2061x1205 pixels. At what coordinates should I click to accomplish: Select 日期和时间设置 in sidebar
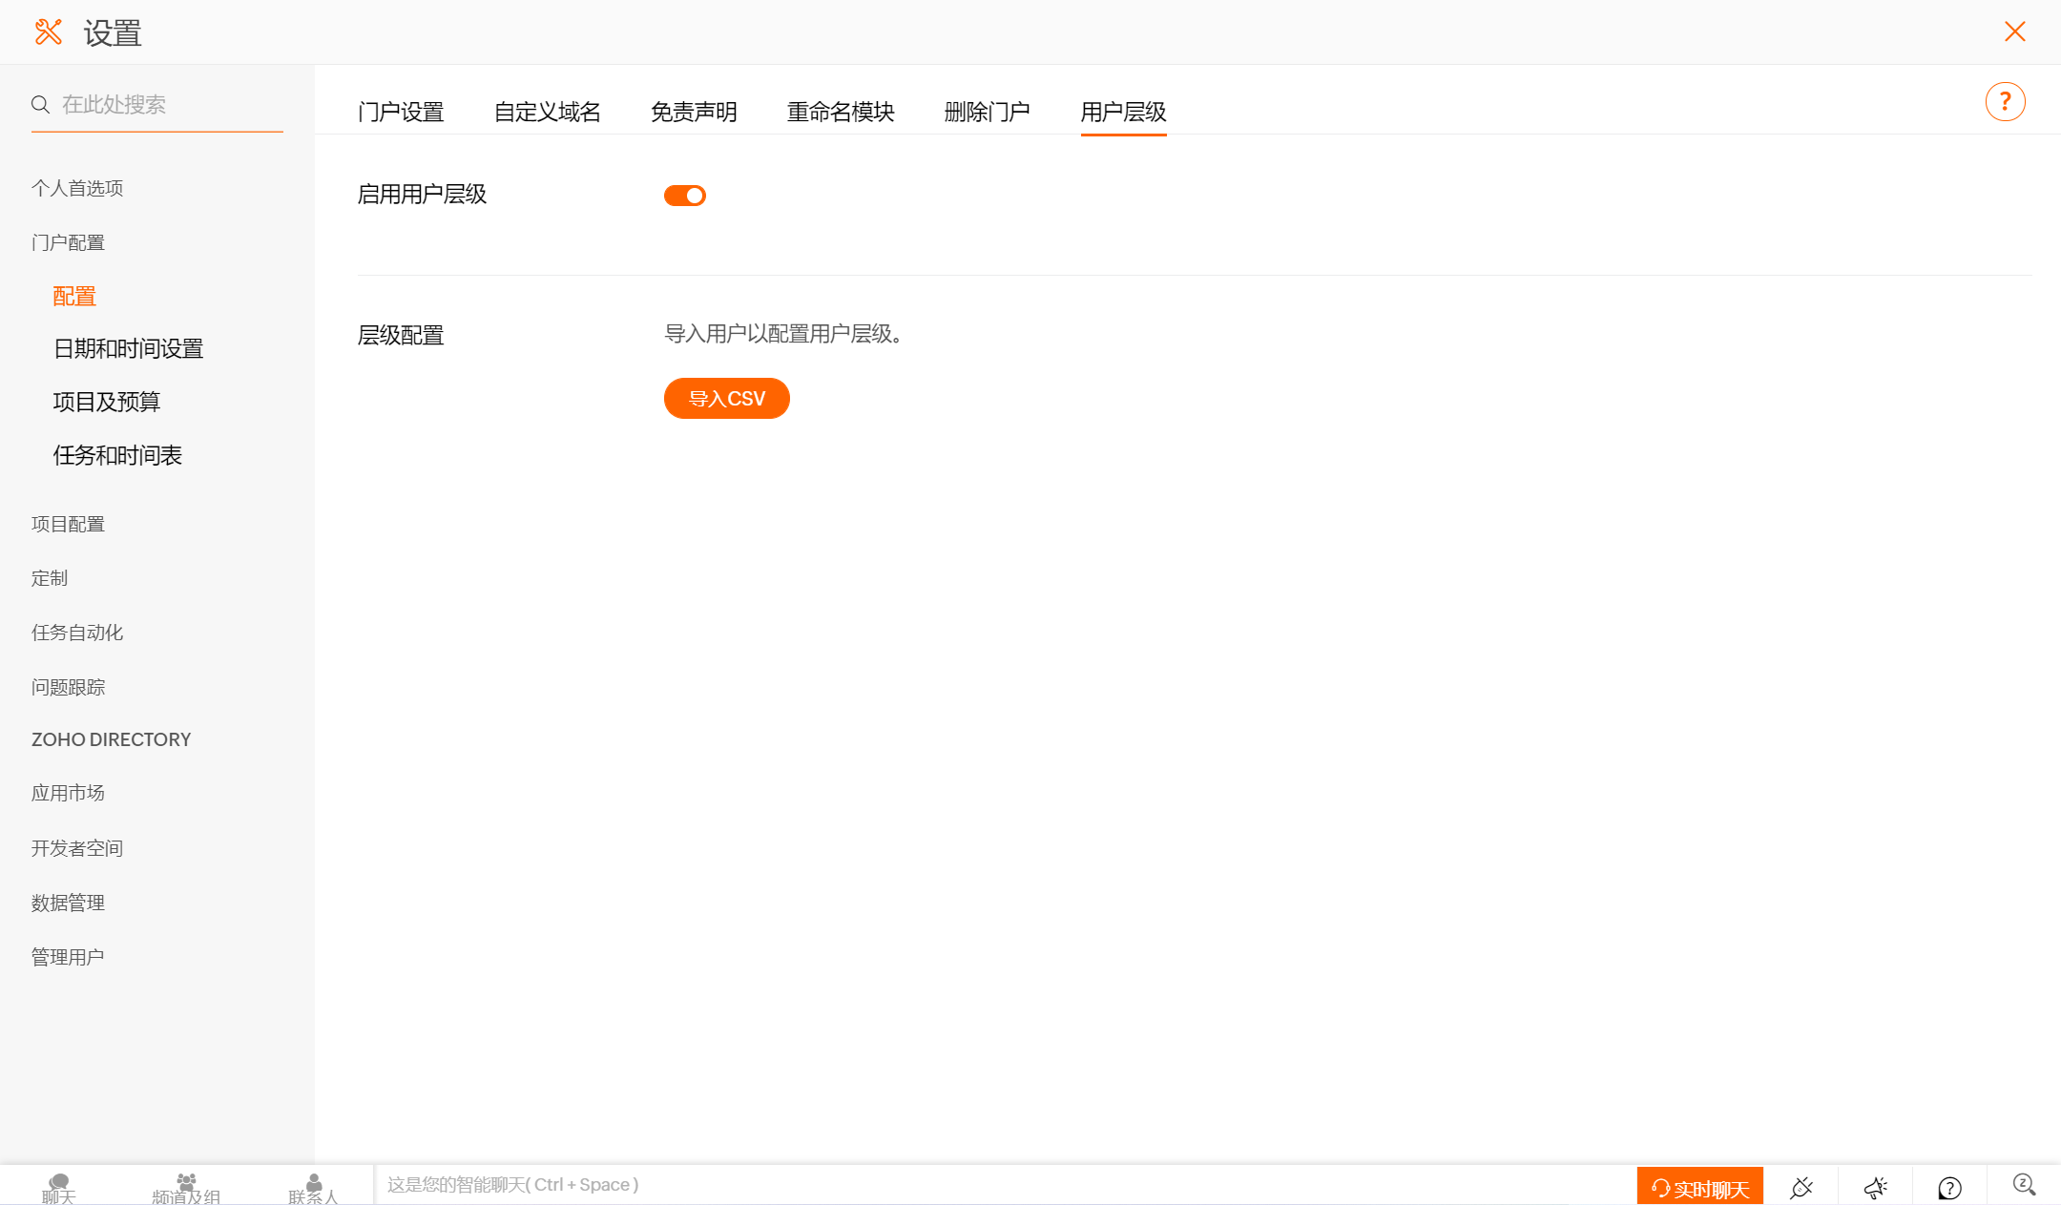pyautogui.click(x=129, y=348)
